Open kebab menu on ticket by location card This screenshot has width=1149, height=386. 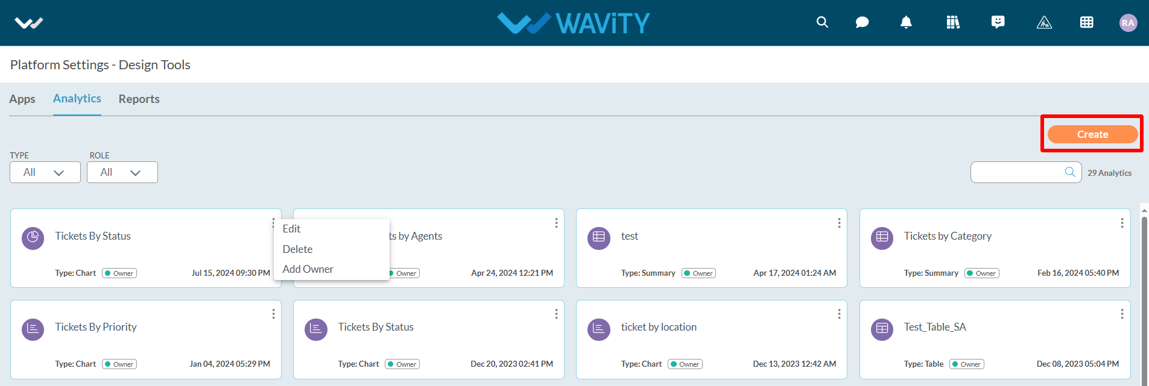pyautogui.click(x=839, y=314)
